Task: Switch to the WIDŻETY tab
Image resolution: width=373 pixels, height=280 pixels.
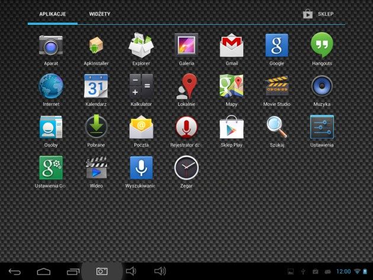Action: (99, 14)
